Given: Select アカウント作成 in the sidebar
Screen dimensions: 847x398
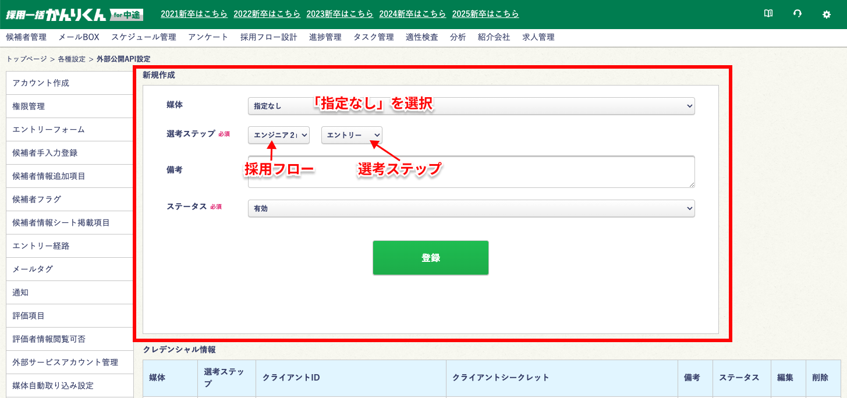Looking at the screenshot, I should tap(41, 83).
